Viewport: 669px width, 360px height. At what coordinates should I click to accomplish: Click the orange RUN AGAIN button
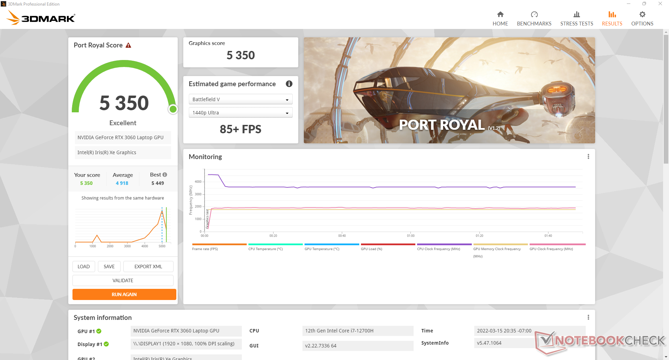[x=124, y=294]
